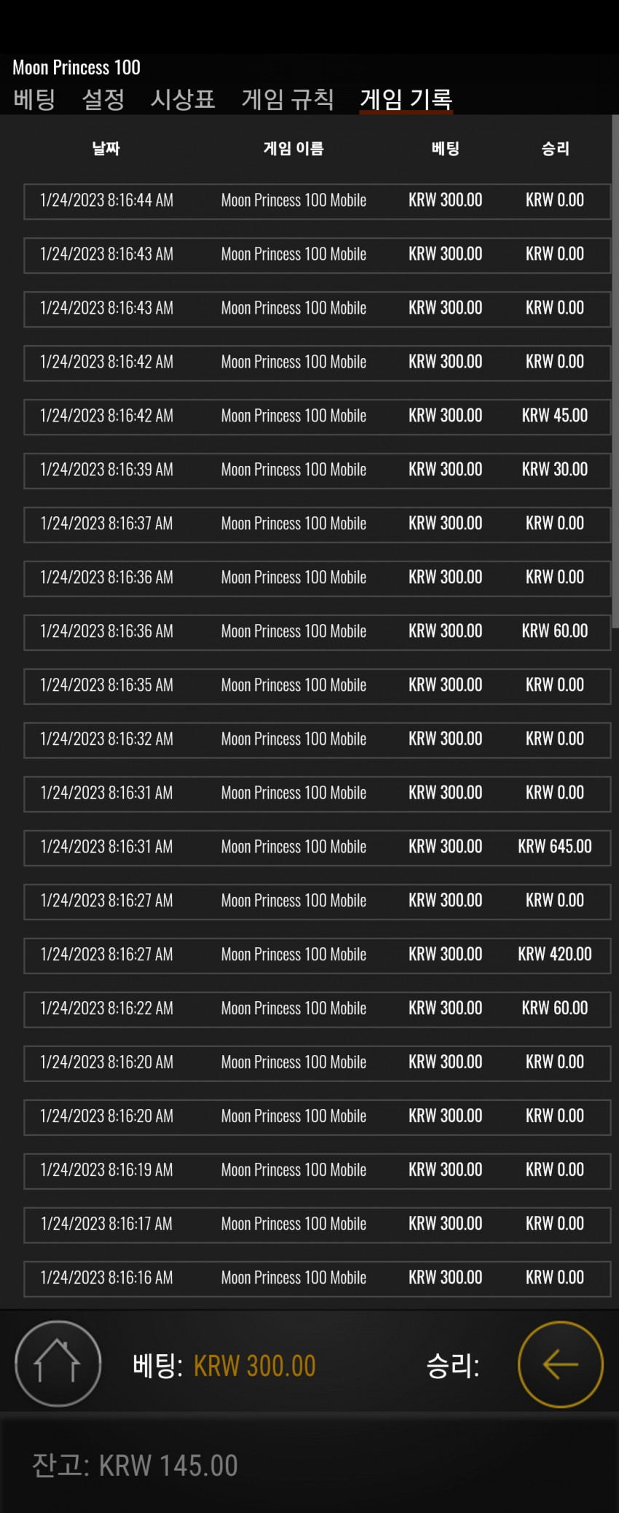Click the 게임 이름 column header
The width and height of the screenshot is (619, 1513).
point(293,149)
